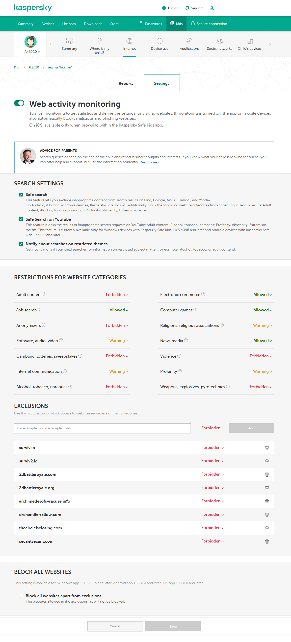Open the Profanity restriction dropdown
Screen dimensions: 291x642
pos(262,372)
